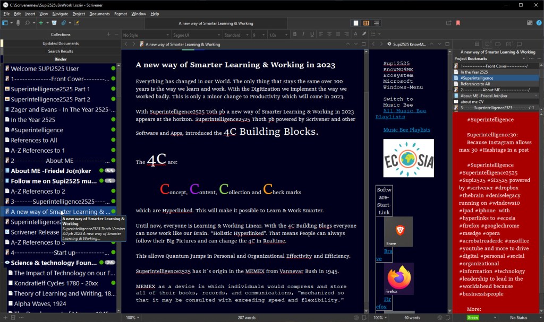Toggle Italic formatting
544x322 pixels.
[302, 35]
